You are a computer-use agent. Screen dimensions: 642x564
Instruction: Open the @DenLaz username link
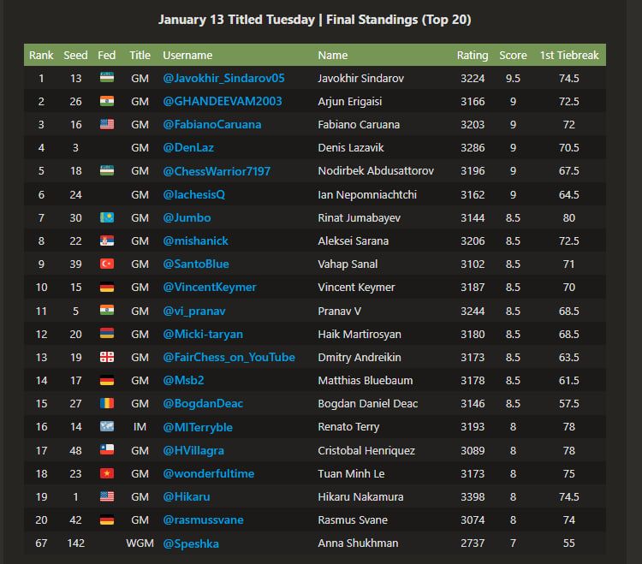(x=189, y=147)
